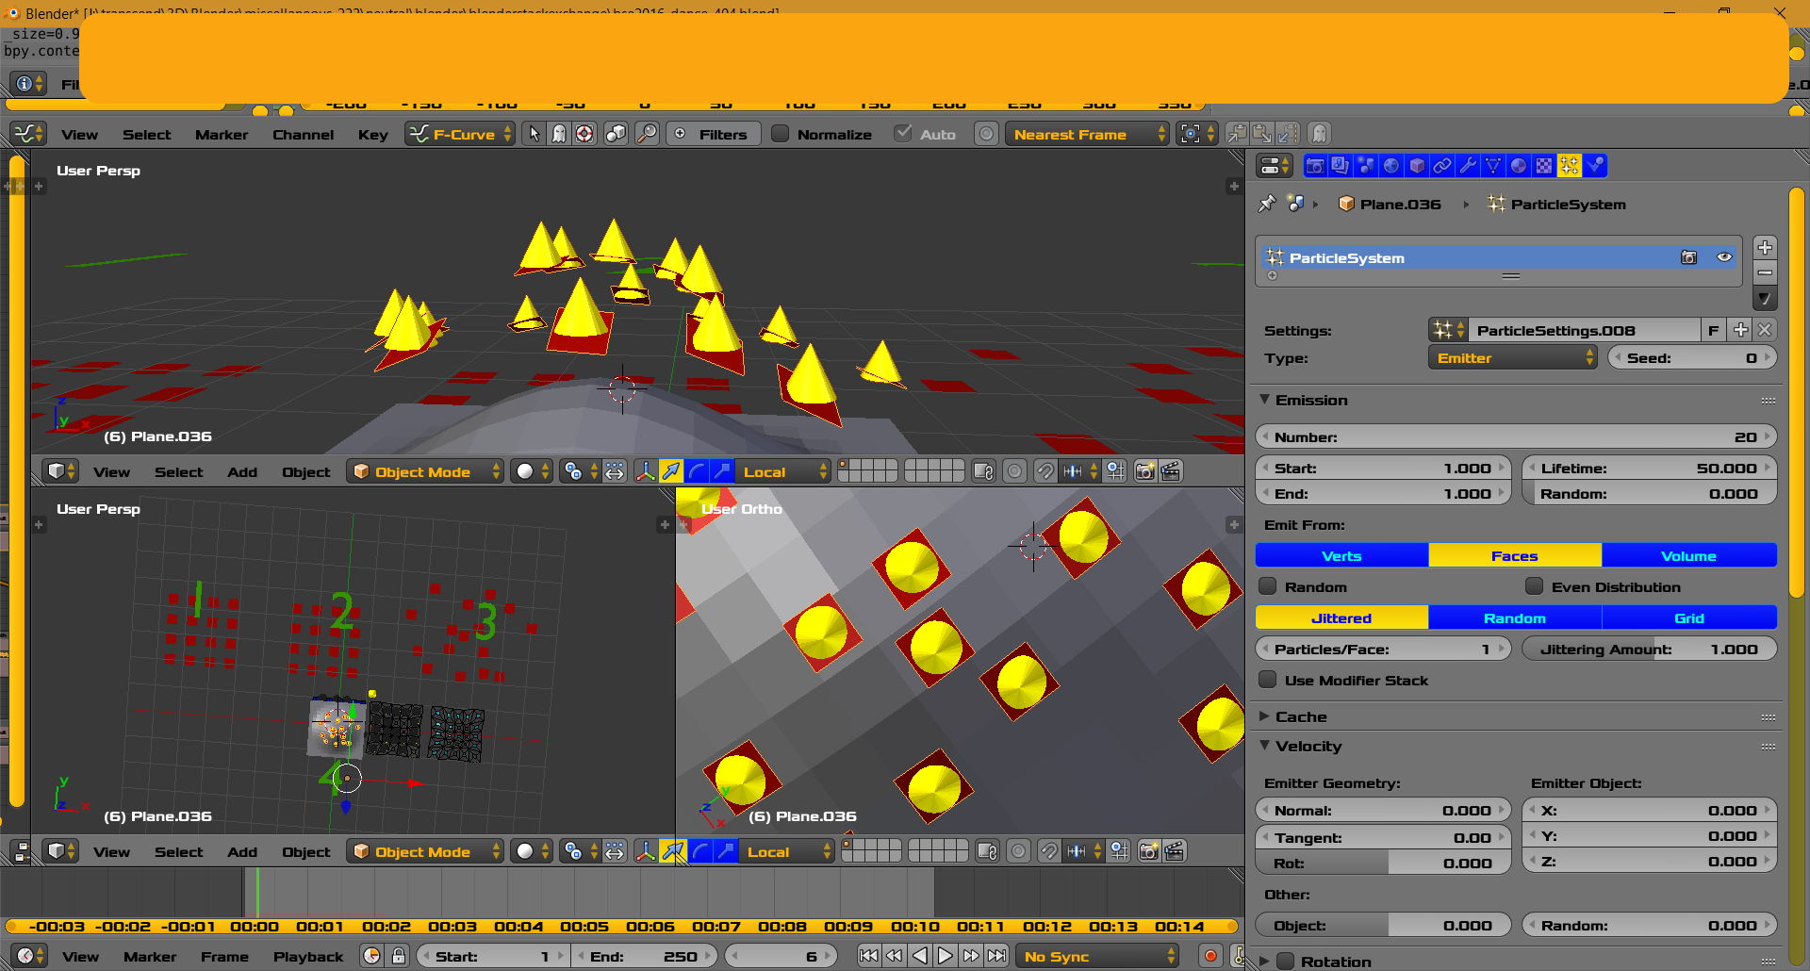Open the Add menu in top viewport
Screen dimensions: 1810x971
click(x=242, y=471)
